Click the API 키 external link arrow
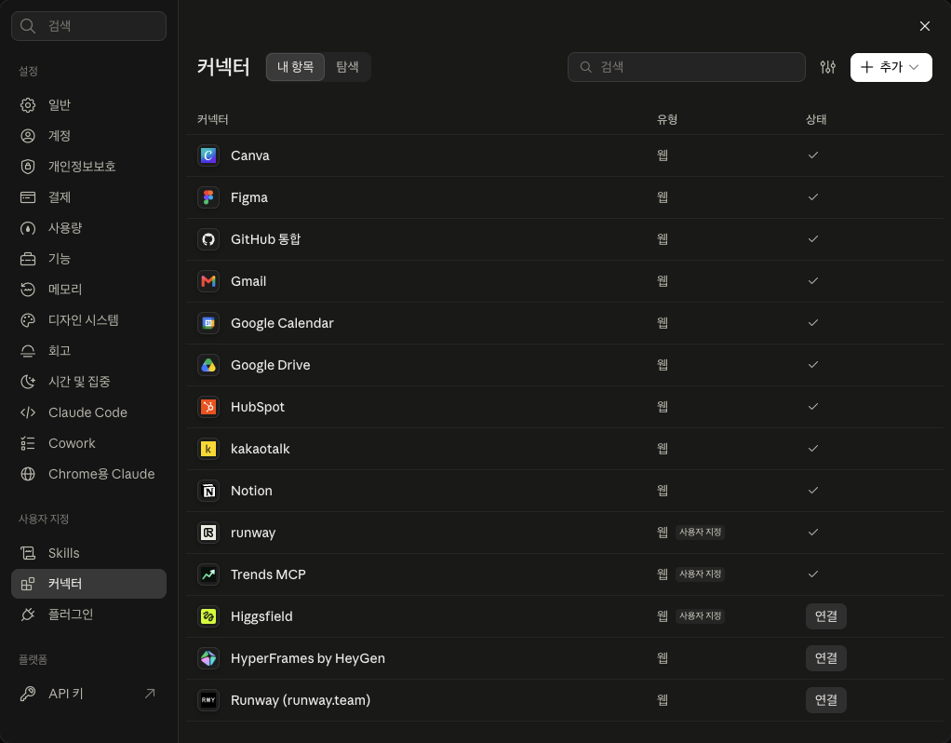Viewport: 951px width, 743px height. tap(150, 694)
